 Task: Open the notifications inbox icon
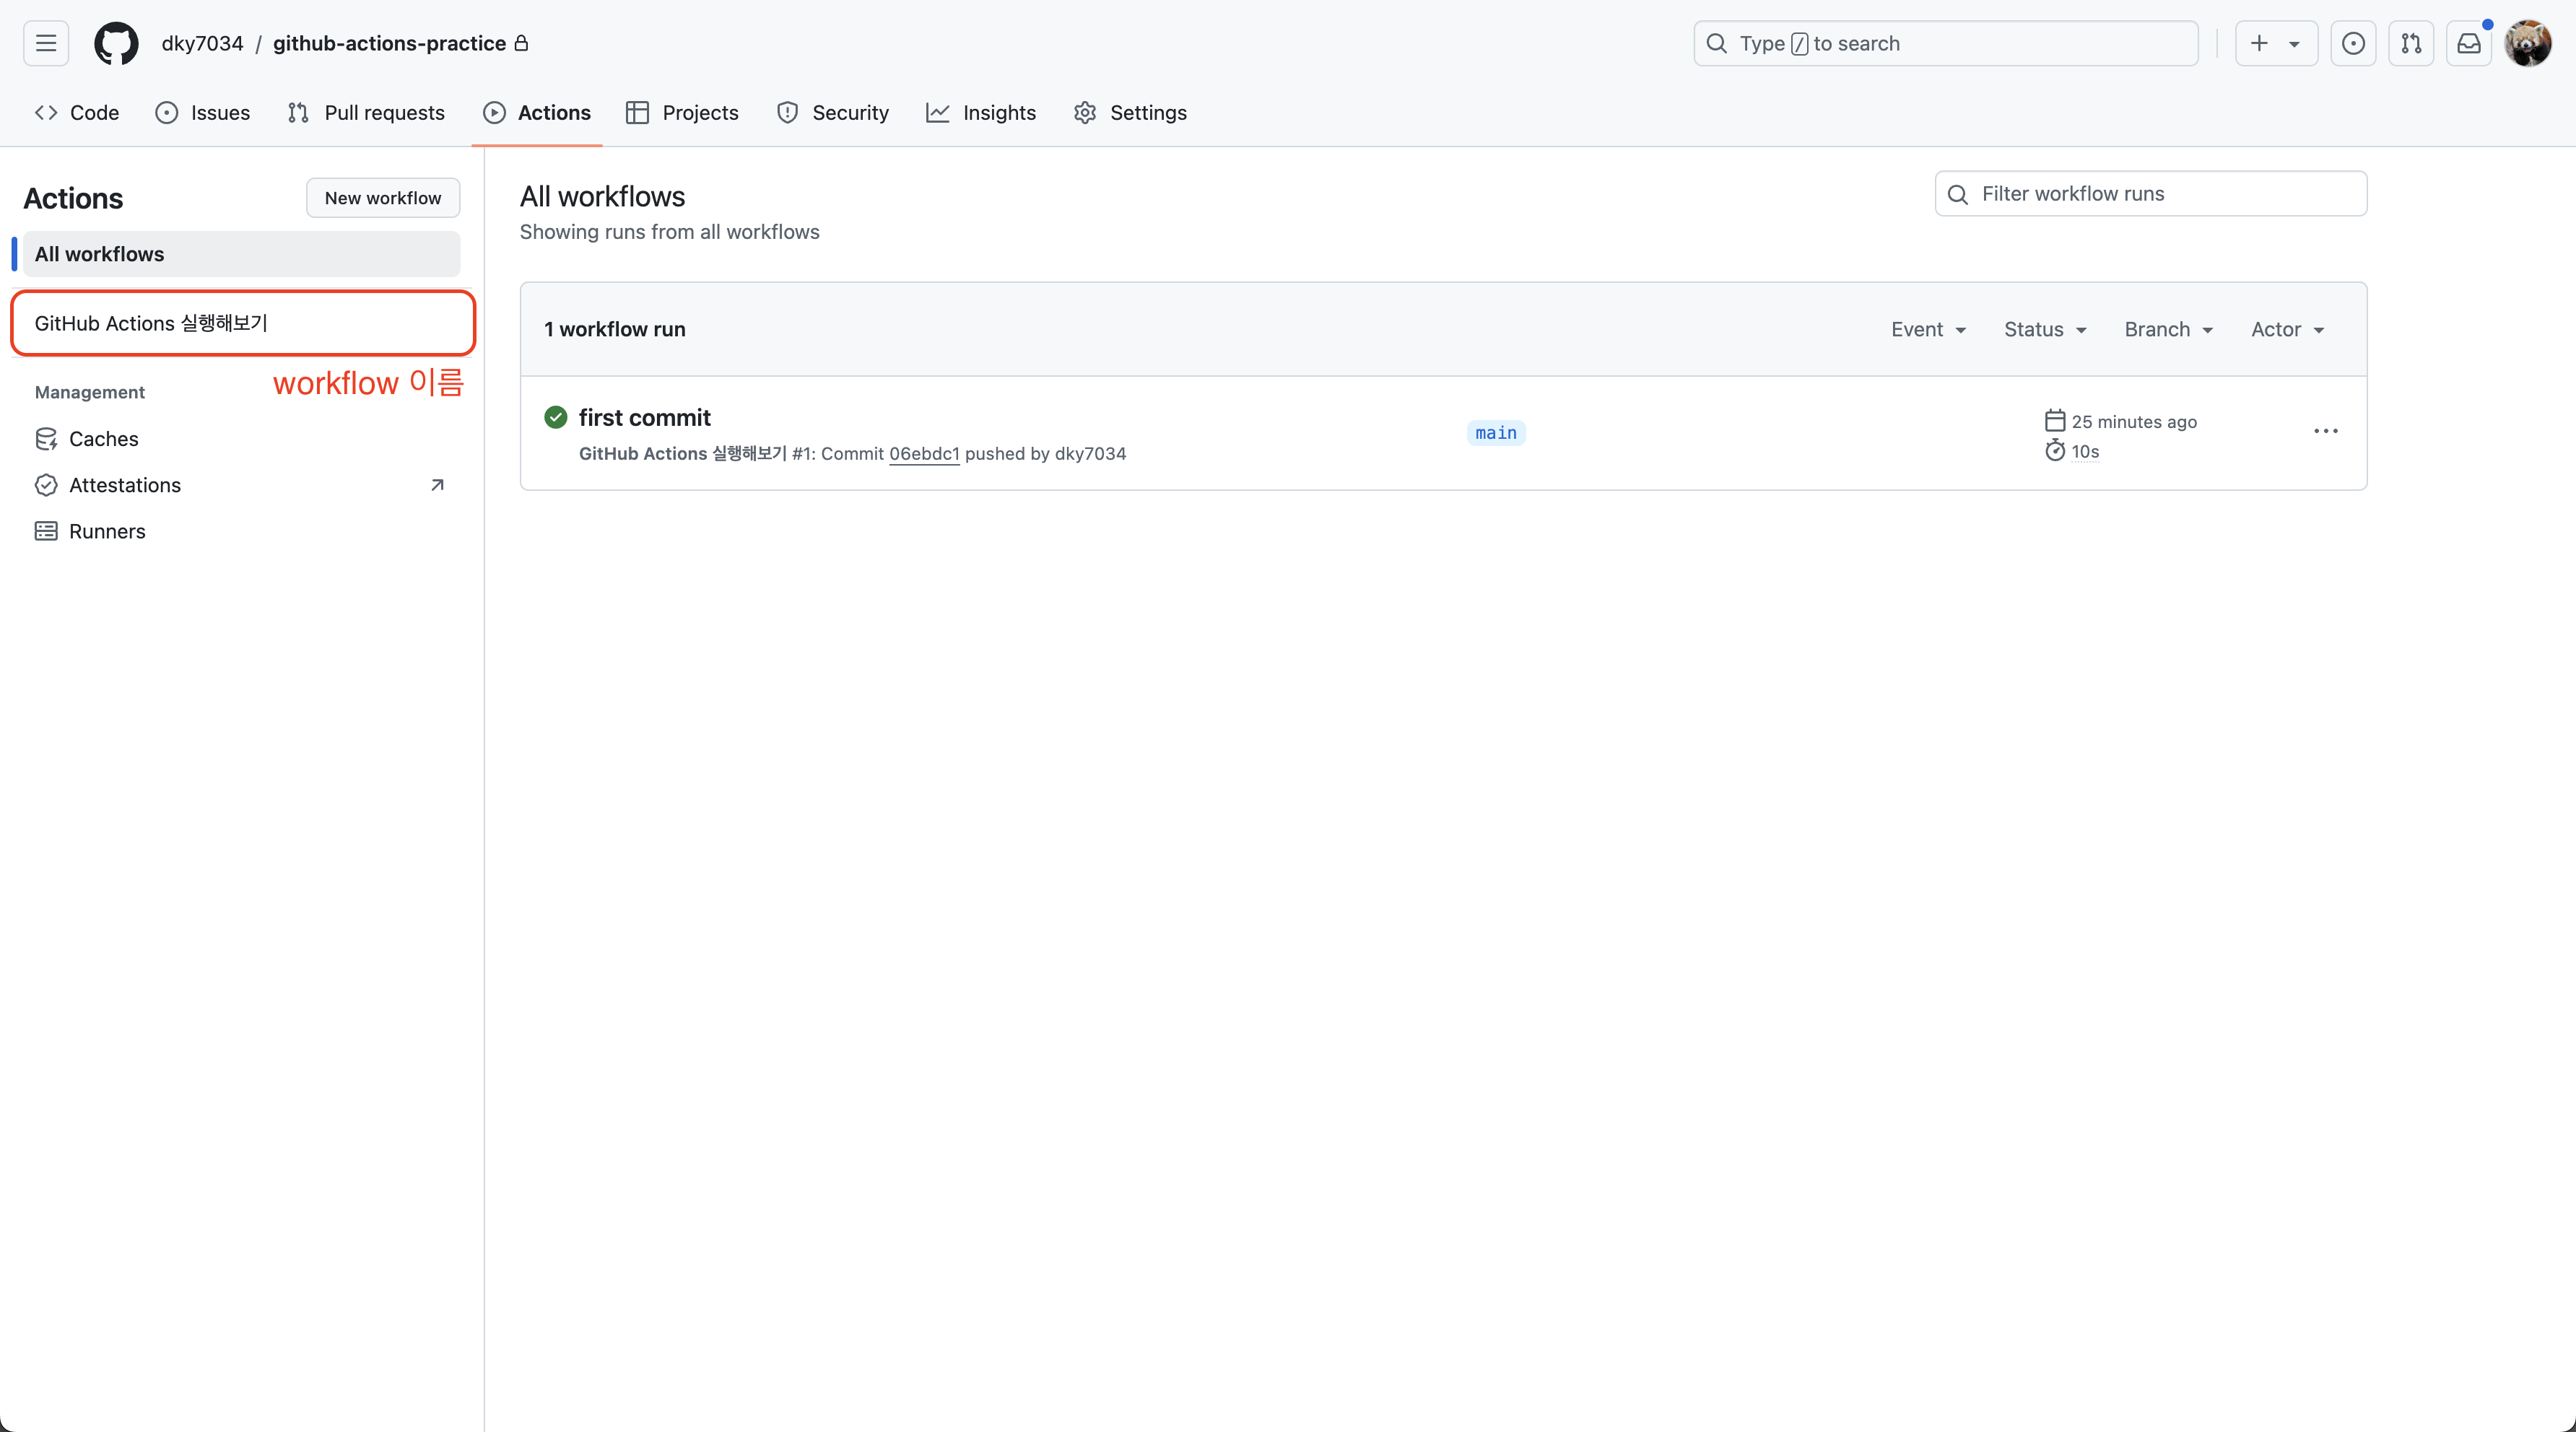2469,43
